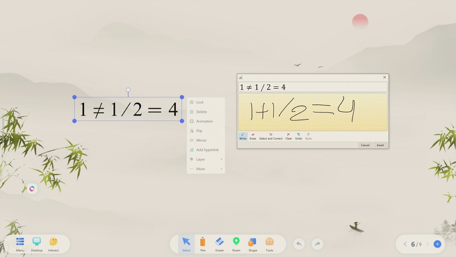The width and height of the screenshot is (456, 257).
Task: Clear the handwritten math input
Action: 288,136
